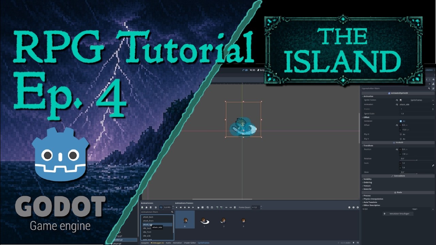436x245 pixels.
Task: Pause the animation playback
Action: tap(185, 207)
